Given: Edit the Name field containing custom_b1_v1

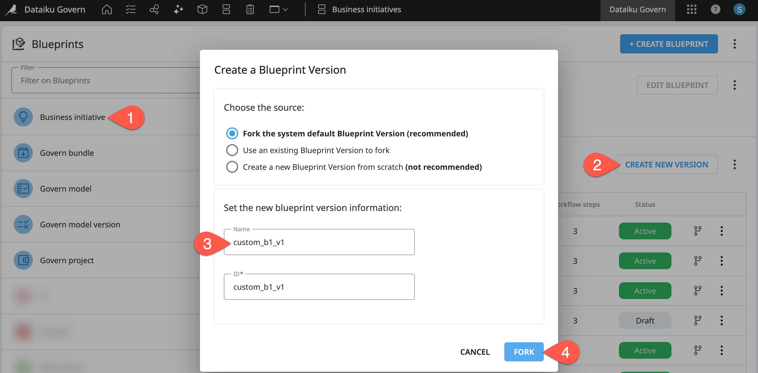Looking at the screenshot, I should tap(319, 242).
